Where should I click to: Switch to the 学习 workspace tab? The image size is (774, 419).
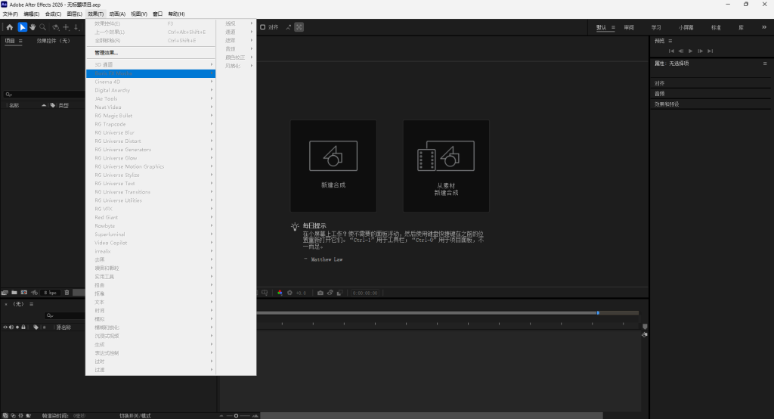tap(656, 28)
